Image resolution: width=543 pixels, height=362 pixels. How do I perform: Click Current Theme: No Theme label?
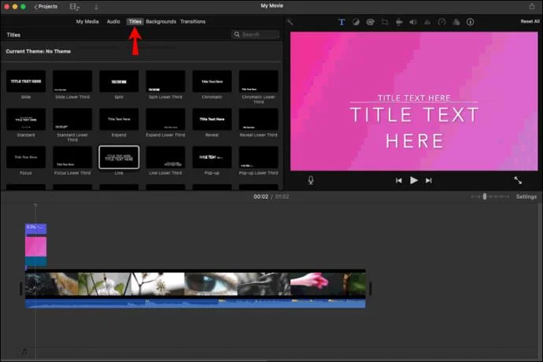pyautogui.click(x=38, y=51)
